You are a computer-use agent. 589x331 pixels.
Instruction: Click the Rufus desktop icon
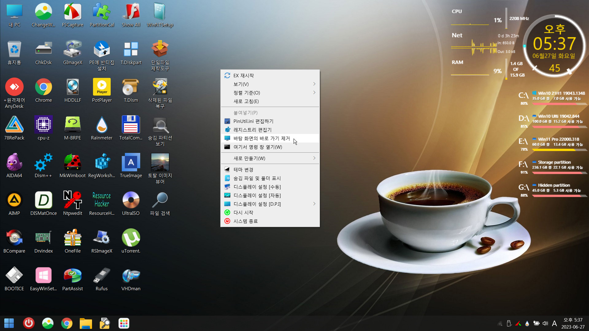coord(102,279)
